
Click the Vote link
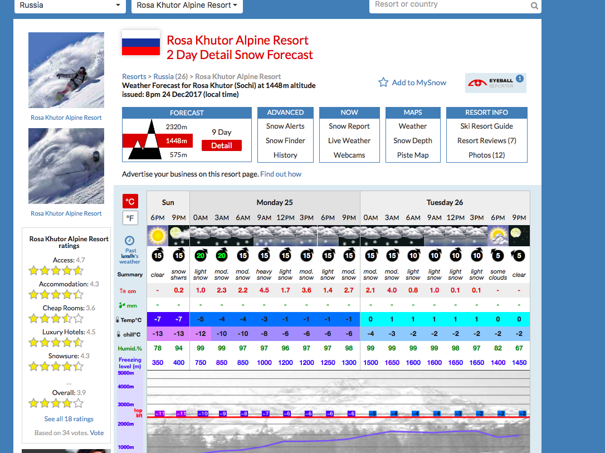[x=96, y=433]
